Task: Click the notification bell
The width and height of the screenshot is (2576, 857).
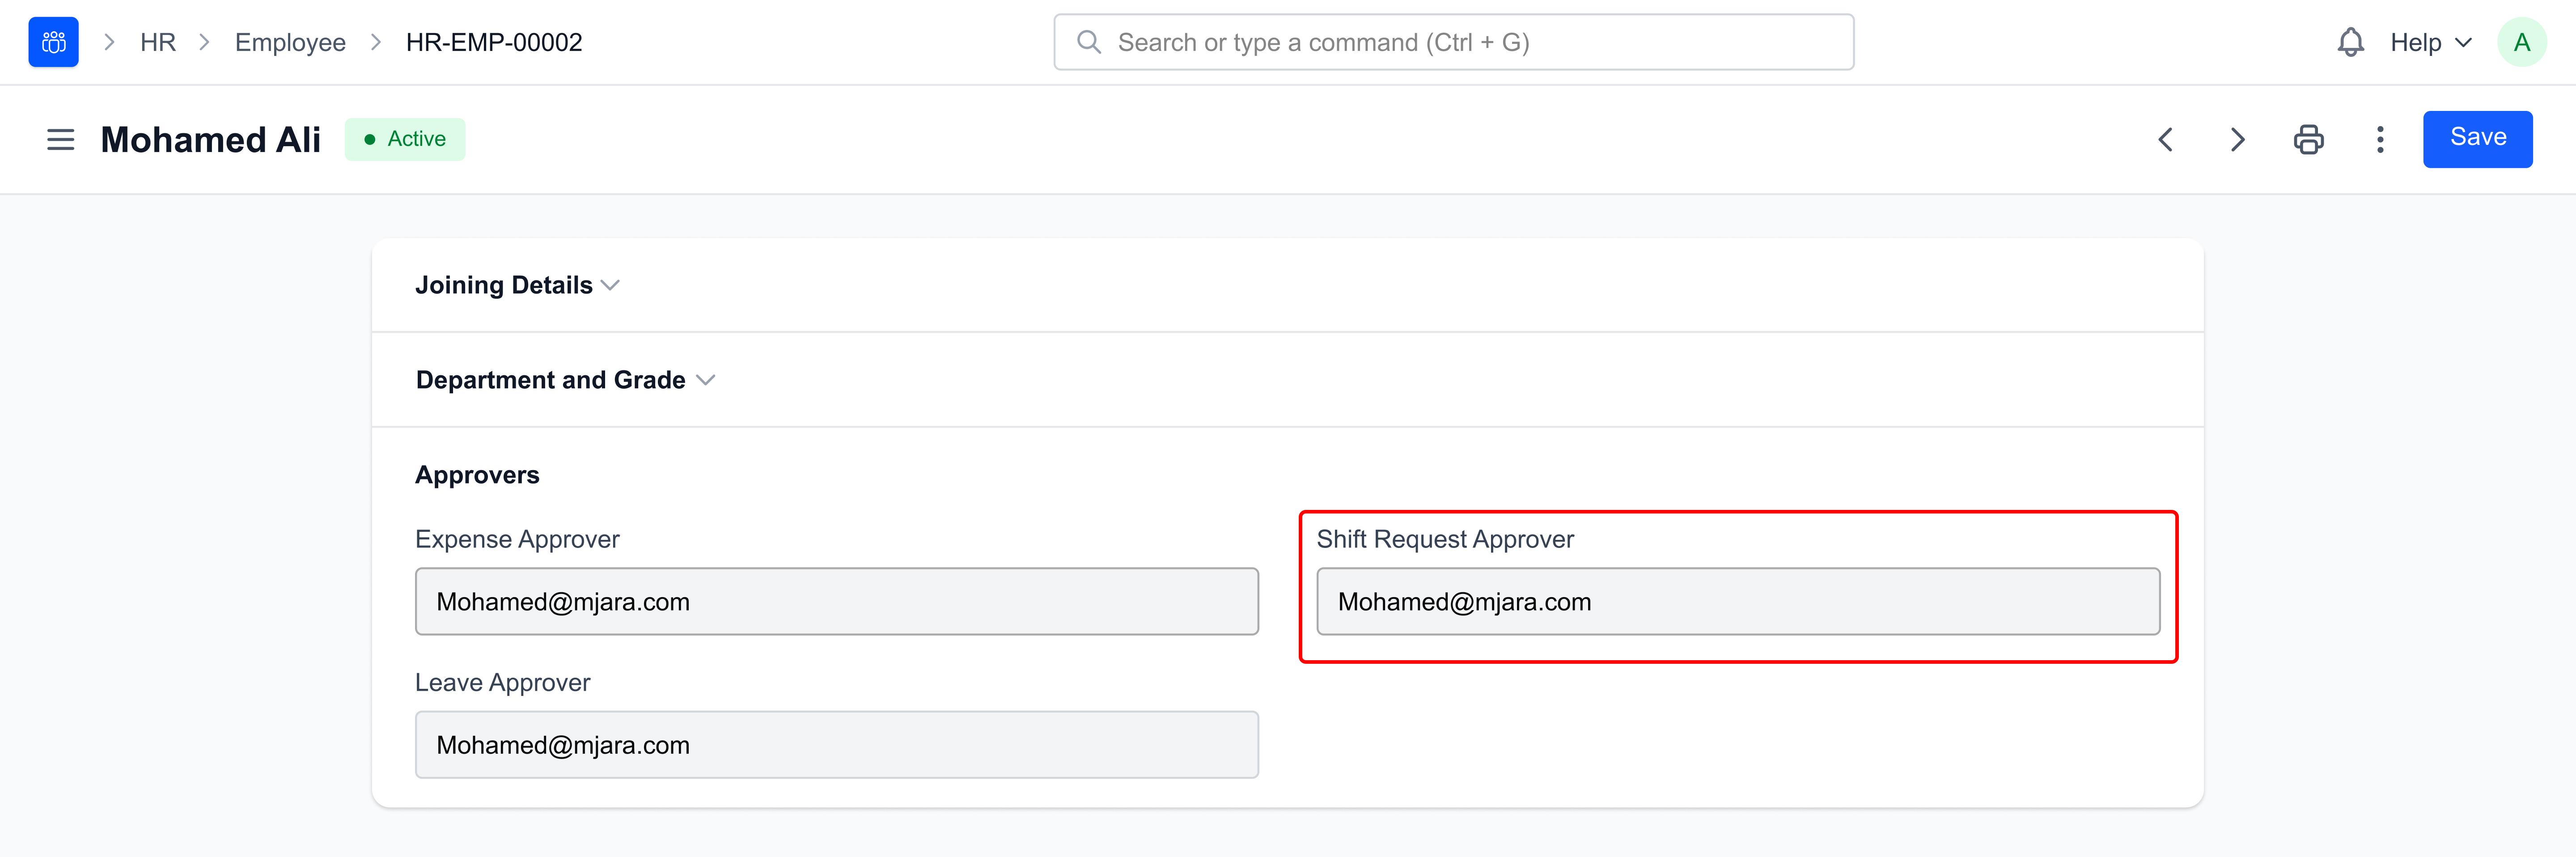Action: pyautogui.click(x=2351, y=41)
